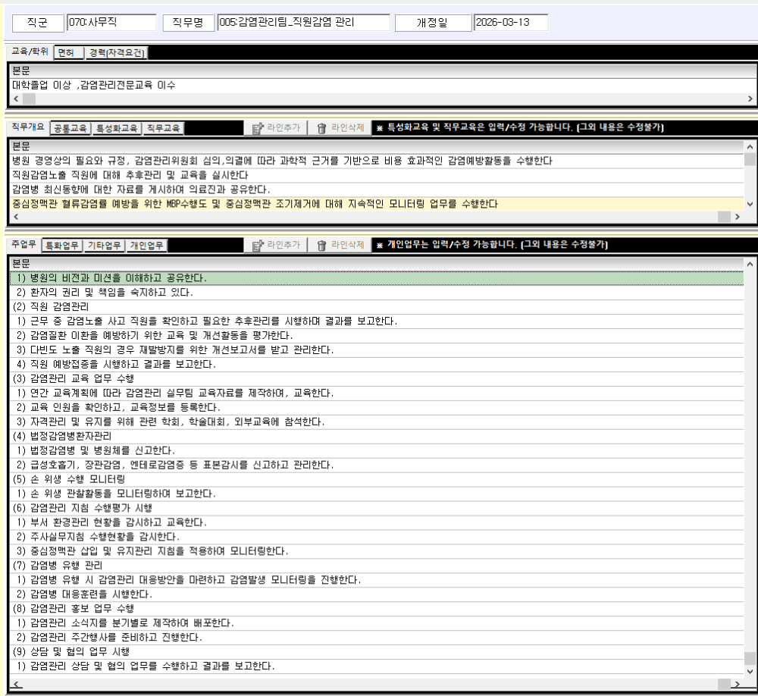Open the 직무교육 tab
Screen dimensions: 758x696
[164, 129]
